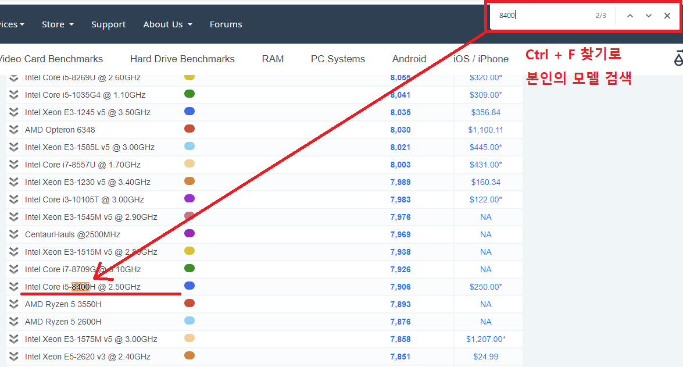Click the 2/3 match counter text
The width and height of the screenshot is (683, 367).
coord(600,16)
